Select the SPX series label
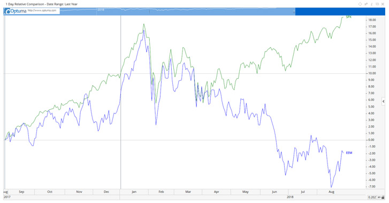 [x=349, y=17]
